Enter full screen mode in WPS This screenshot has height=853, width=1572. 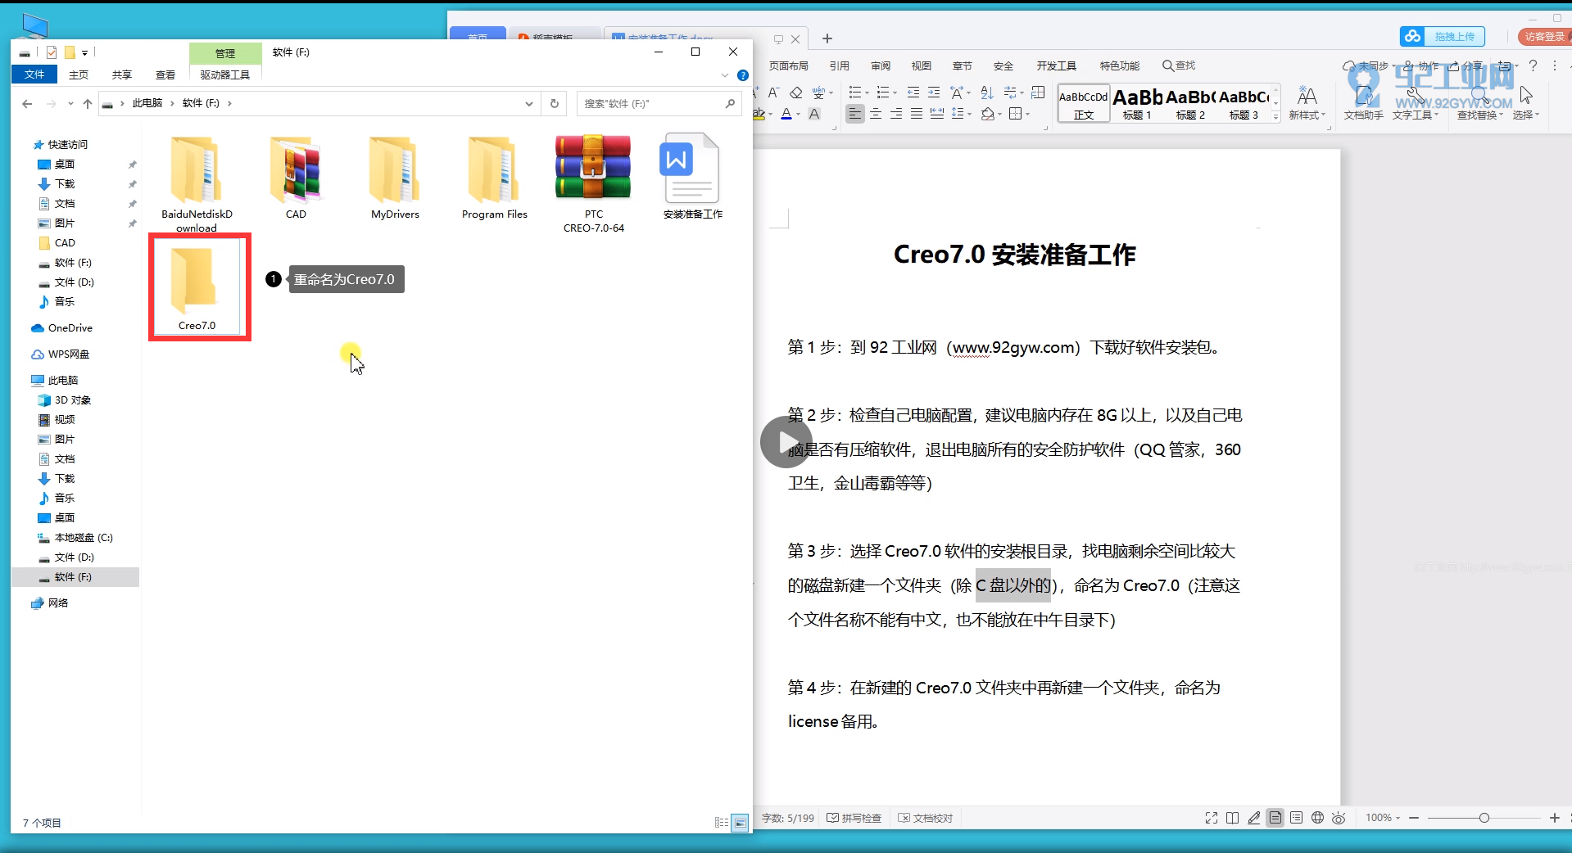[x=1212, y=818]
